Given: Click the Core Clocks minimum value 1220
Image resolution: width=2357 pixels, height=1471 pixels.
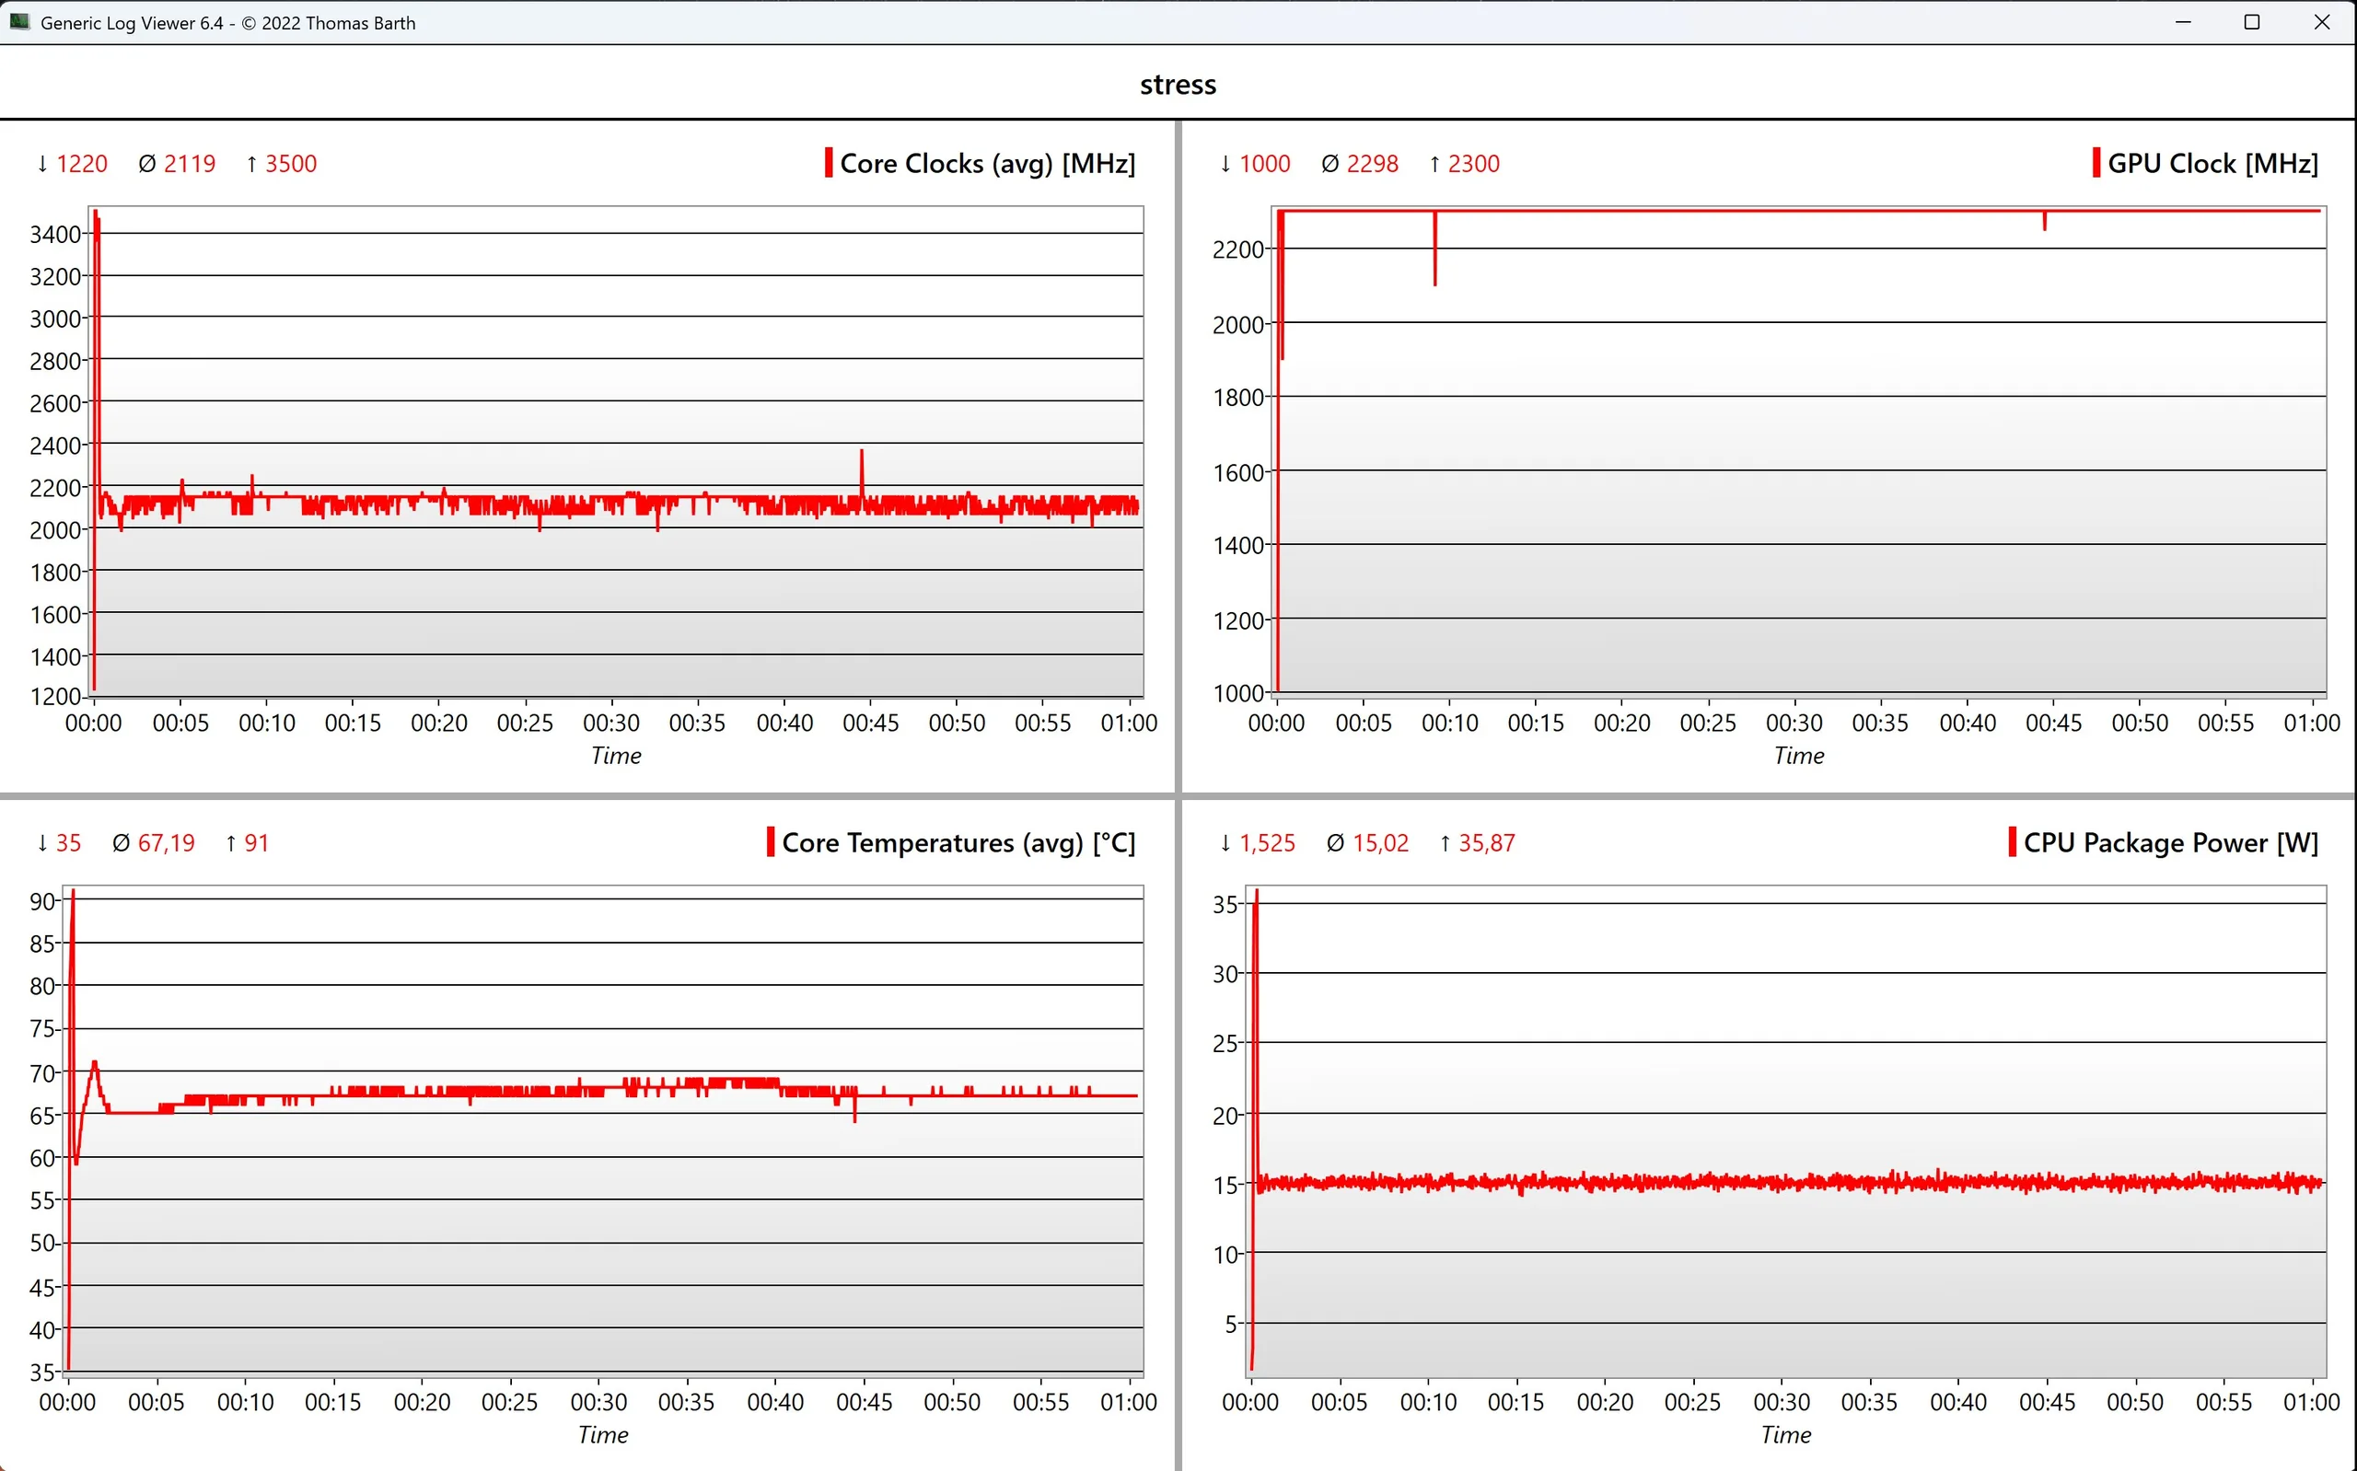Looking at the screenshot, I should coord(82,164).
